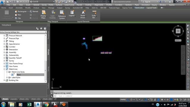
Task: Select the Reference System tool
Action: point(62,15)
